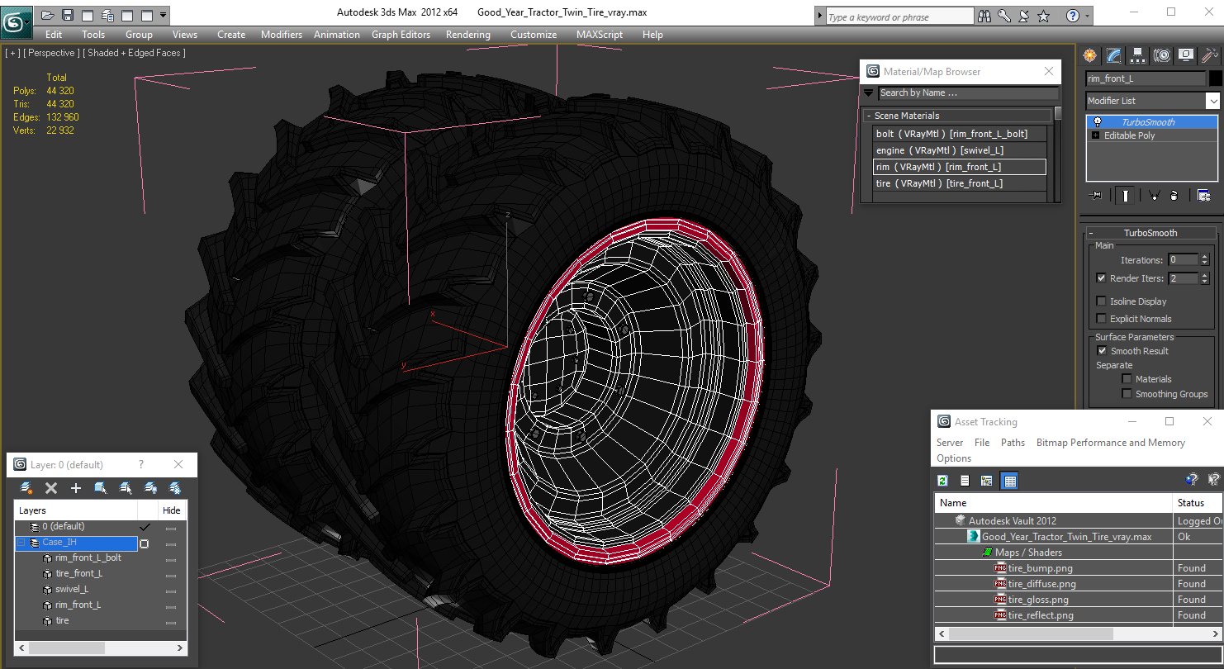The width and height of the screenshot is (1224, 669).
Task: Click the Open File icon in quick access toolbar
Action: pyautogui.click(x=48, y=15)
